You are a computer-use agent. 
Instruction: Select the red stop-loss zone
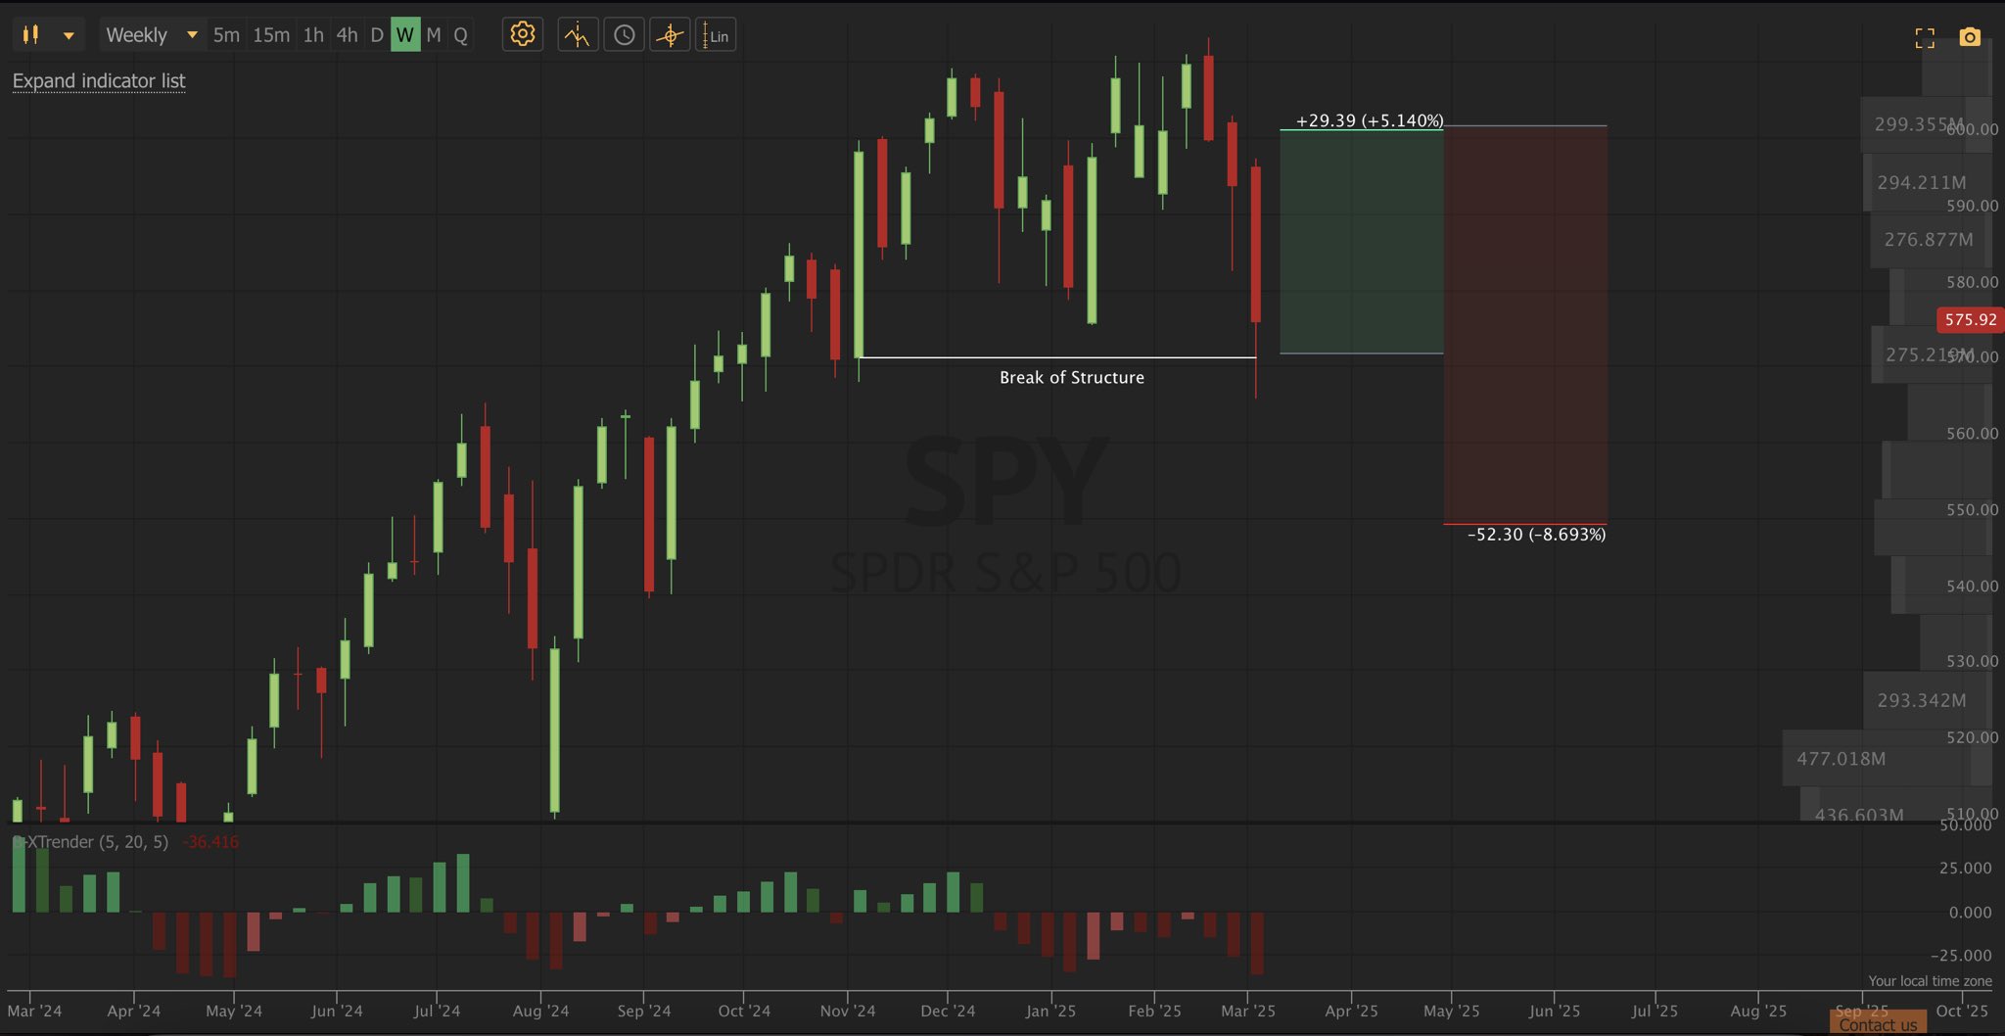pyautogui.click(x=1525, y=325)
